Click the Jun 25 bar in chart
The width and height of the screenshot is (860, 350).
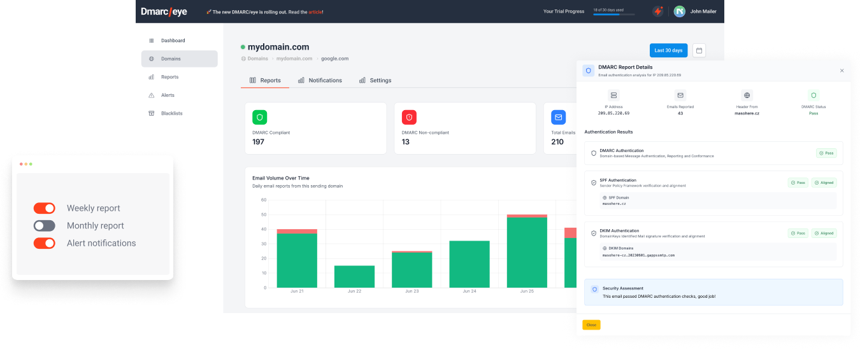click(527, 251)
